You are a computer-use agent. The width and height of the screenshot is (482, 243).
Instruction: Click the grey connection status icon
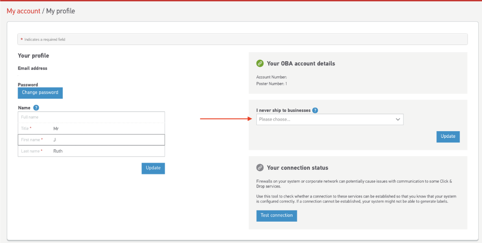point(260,168)
